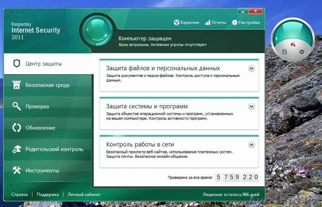Minimize the Kaspersky window
The width and height of the screenshot is (322, 207).
[x=243, y=12]
